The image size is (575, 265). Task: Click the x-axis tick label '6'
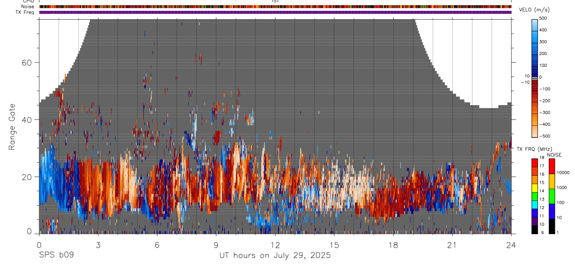click(x=157, y=245)
